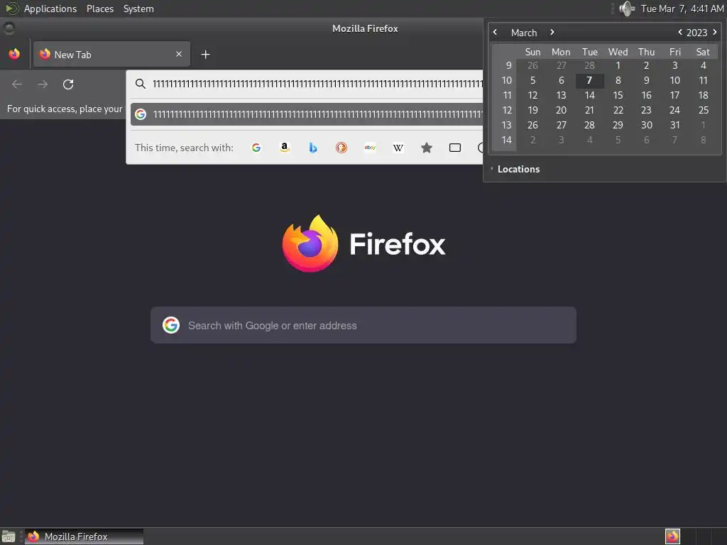Select the Google search suggestion row

pyautogui.click(x=307, y=114)
